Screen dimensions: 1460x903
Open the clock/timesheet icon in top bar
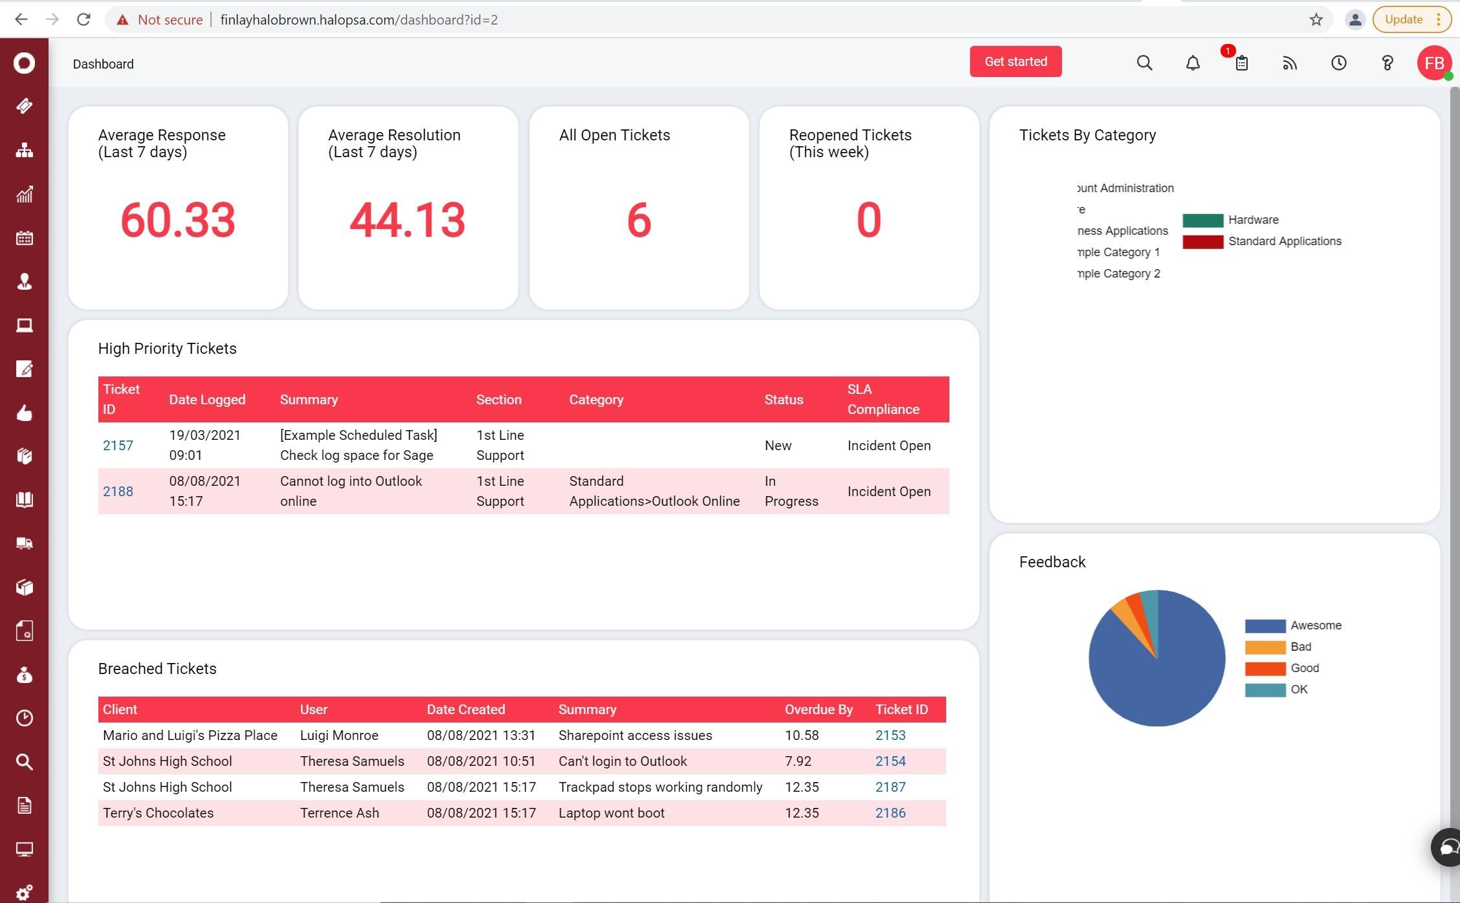1338,63
